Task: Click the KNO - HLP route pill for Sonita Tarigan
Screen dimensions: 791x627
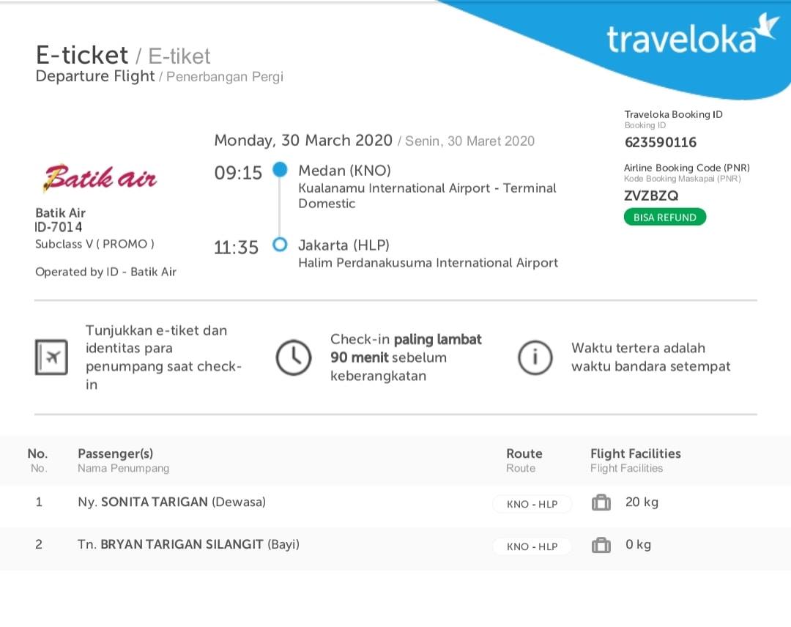Action: [532, 504]
